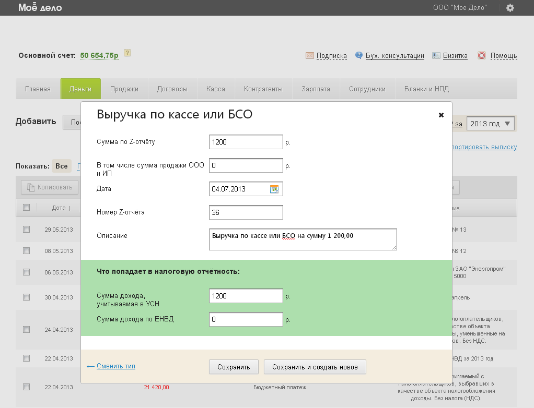This screenshot has height=408, width=534.
Task: Click the help question mark near balance
Action: point(127,53)
